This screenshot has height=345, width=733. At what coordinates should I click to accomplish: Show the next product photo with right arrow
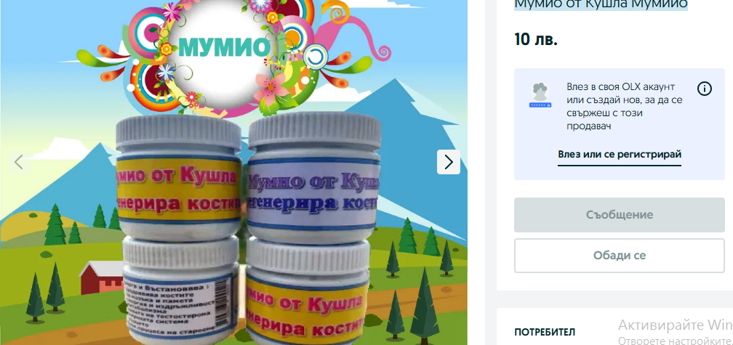(x=448, y=161)
